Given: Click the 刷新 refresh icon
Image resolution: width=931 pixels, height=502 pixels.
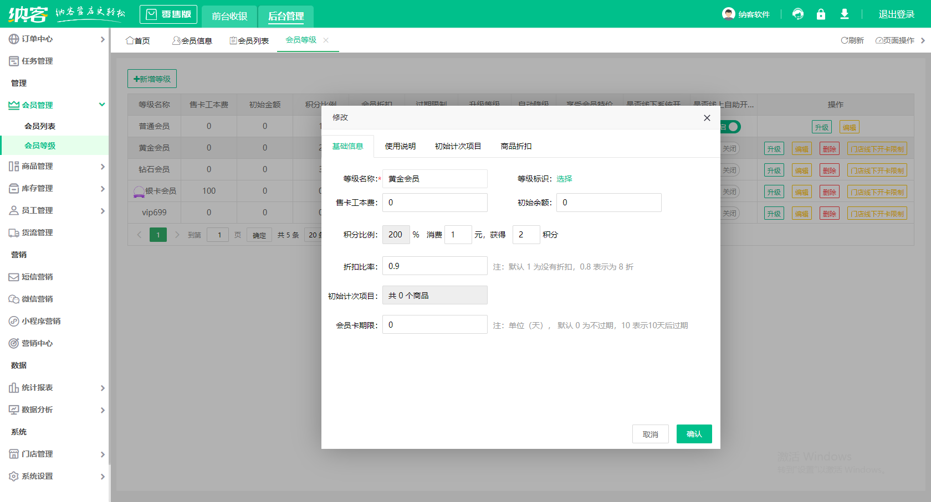Looking at the screenshot, I should pyautogui.click(x=845, y=40).
